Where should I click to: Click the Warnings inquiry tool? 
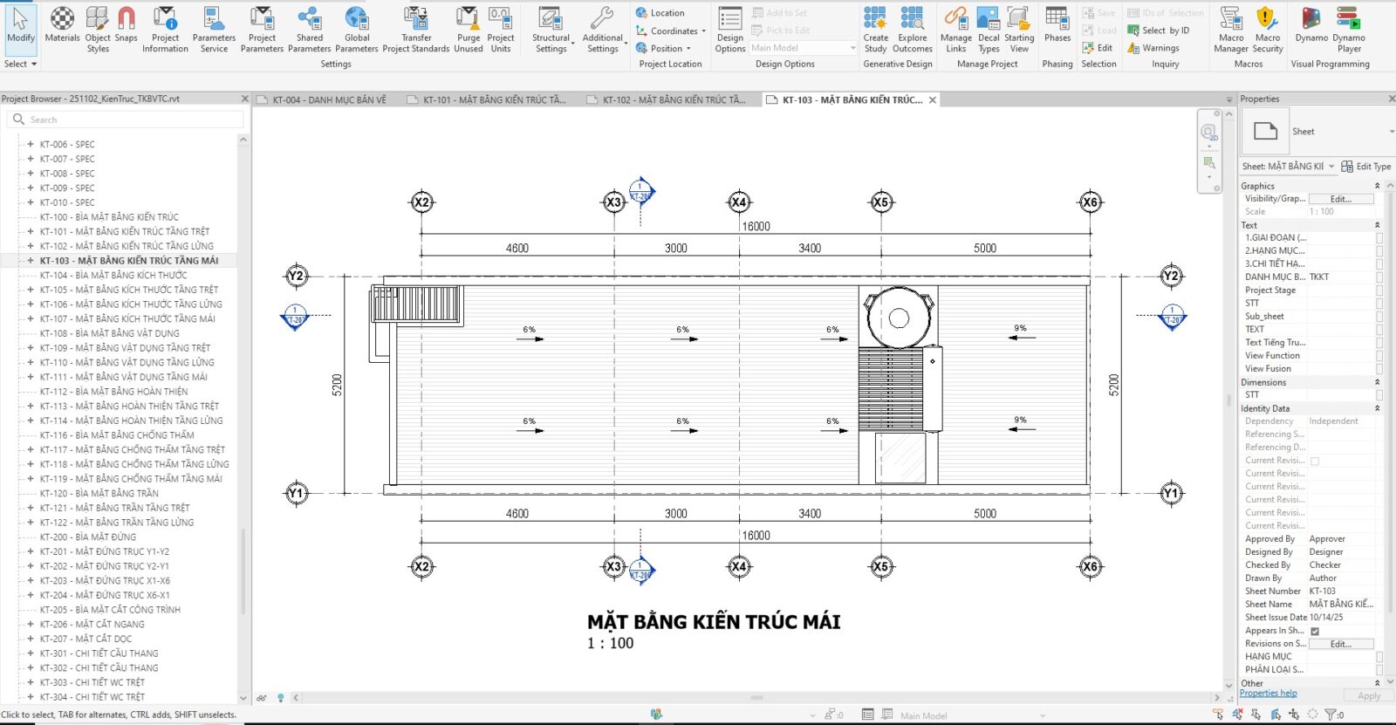click(1153, 48)
